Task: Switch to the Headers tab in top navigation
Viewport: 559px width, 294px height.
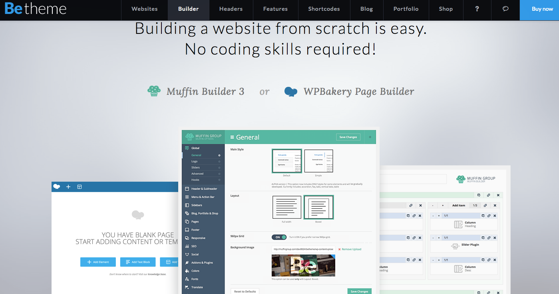Action: coord(231,9)
